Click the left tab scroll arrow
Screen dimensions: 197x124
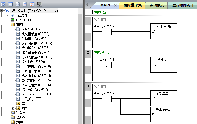pos(87,5)
